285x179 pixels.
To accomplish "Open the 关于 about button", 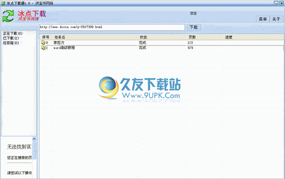I will point(276,19).
